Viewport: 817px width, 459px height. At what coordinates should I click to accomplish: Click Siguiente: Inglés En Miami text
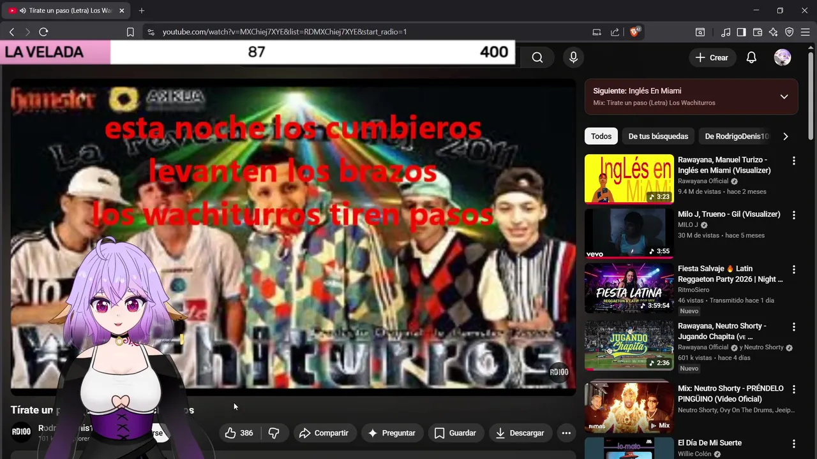click(637, 91)
